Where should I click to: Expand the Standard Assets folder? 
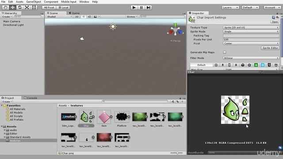(x=5, y=137)
